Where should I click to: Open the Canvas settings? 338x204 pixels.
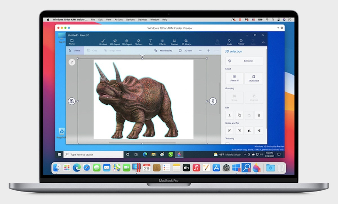(174, 42)
